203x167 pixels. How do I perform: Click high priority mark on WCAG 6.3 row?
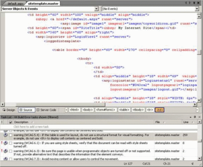click(x=2, y=151)
